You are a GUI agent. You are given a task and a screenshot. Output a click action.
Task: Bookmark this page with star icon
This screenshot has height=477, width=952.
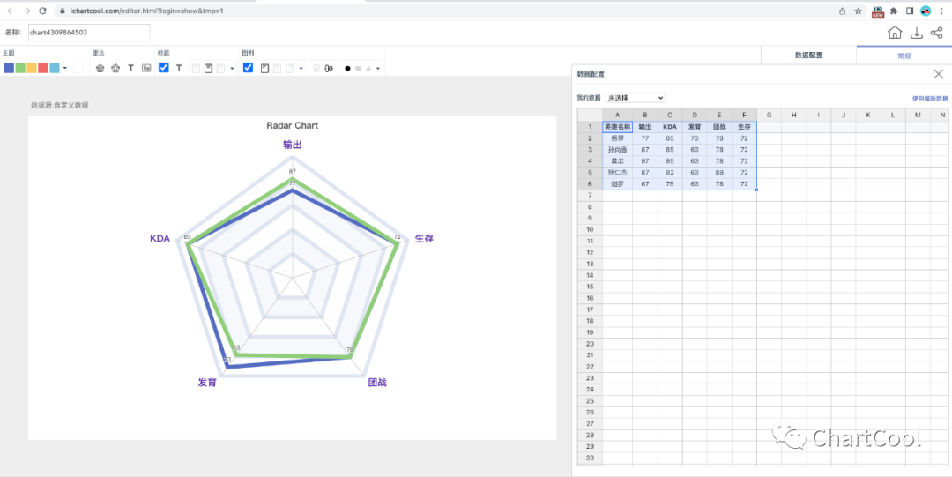[x=858, y=11]
